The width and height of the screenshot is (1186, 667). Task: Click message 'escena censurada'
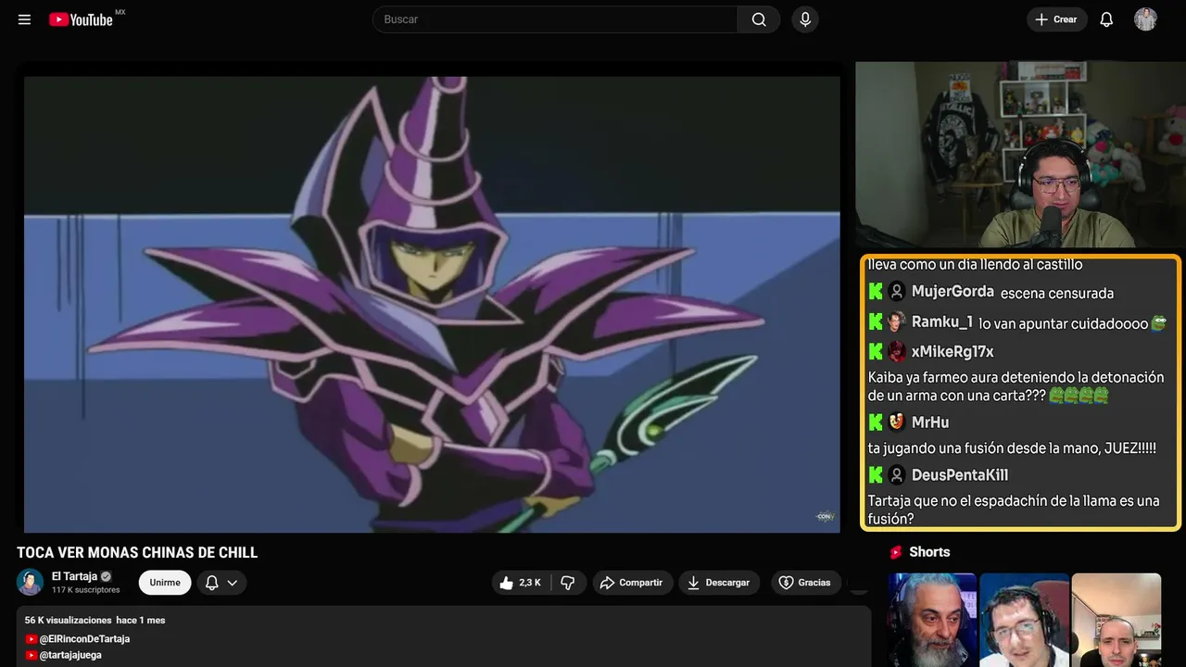click(1057, 294)
